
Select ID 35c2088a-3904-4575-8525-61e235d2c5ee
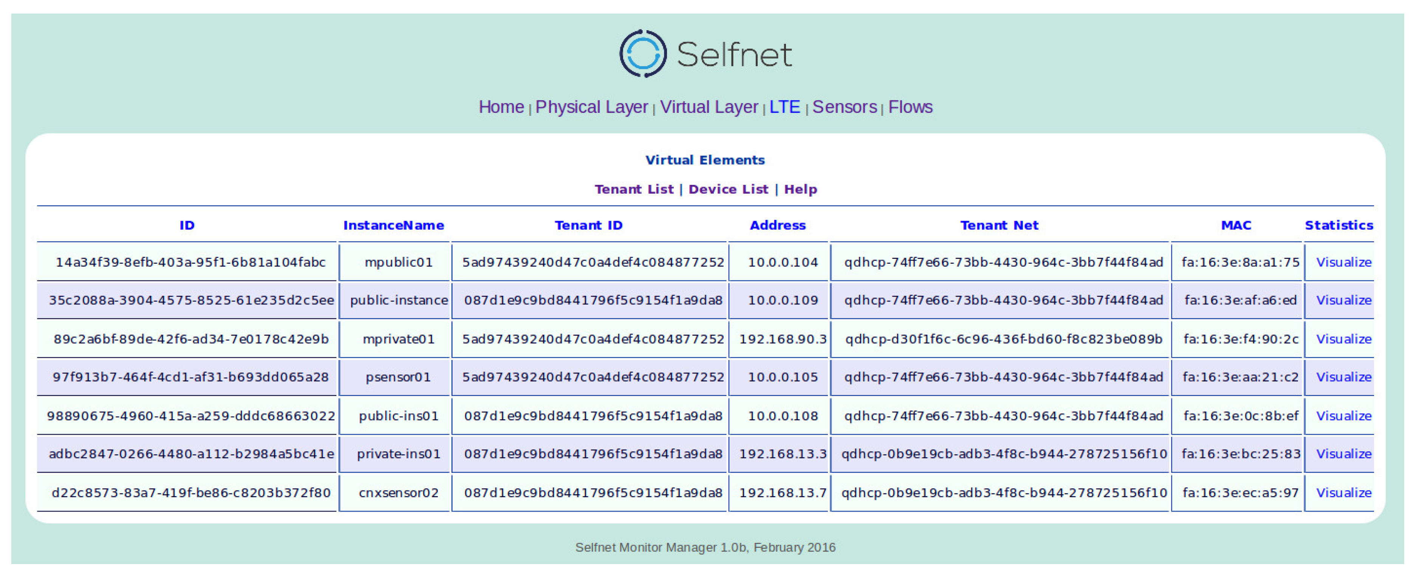[x=191, y=300]
